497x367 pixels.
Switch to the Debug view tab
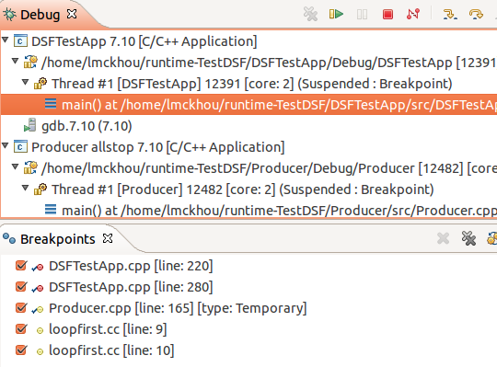40,15
